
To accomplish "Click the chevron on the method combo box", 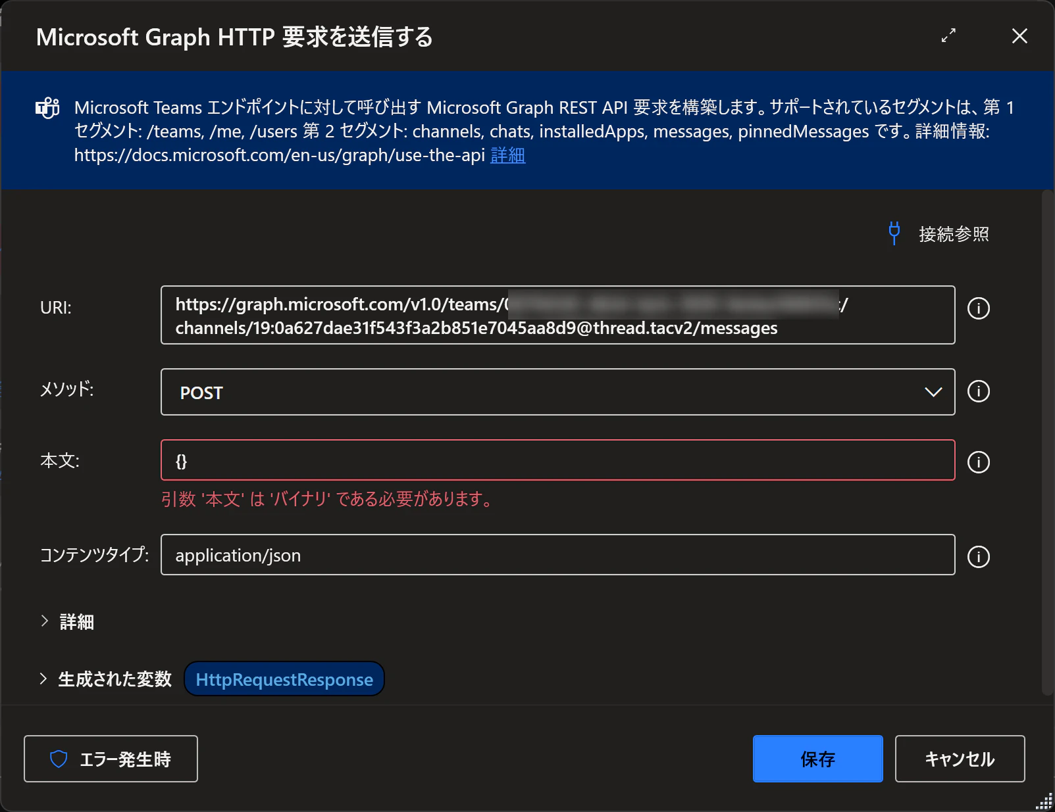I will pyautogui.click(x=933, y=393).
